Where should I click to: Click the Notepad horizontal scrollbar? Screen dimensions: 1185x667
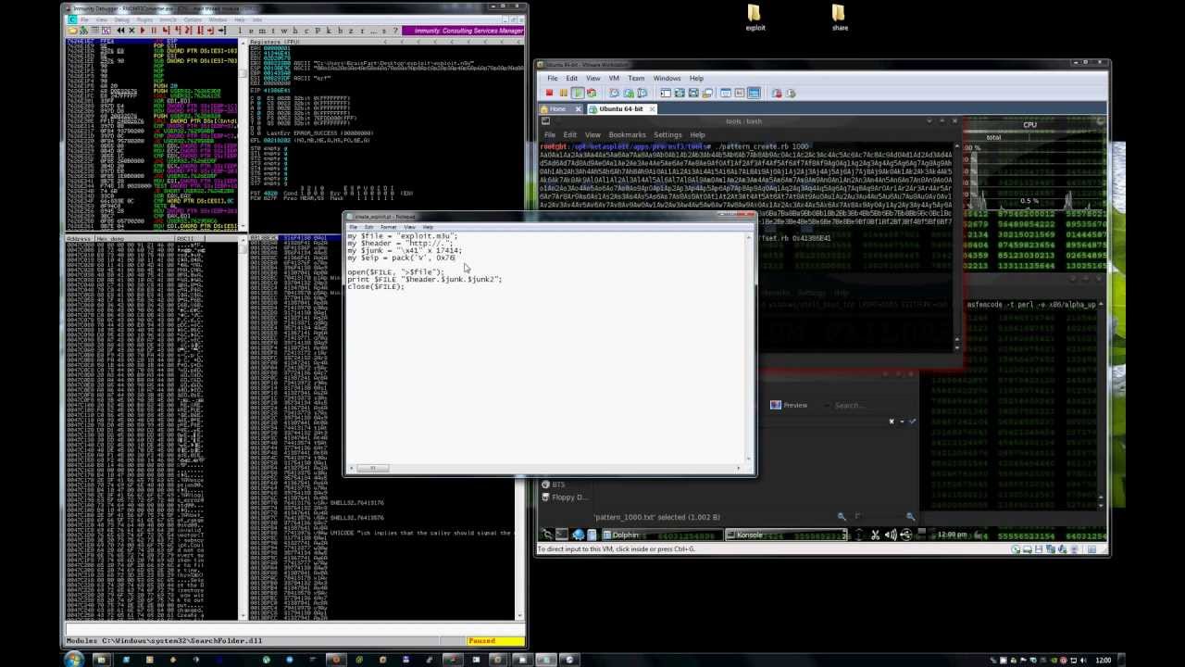(546, 468)
